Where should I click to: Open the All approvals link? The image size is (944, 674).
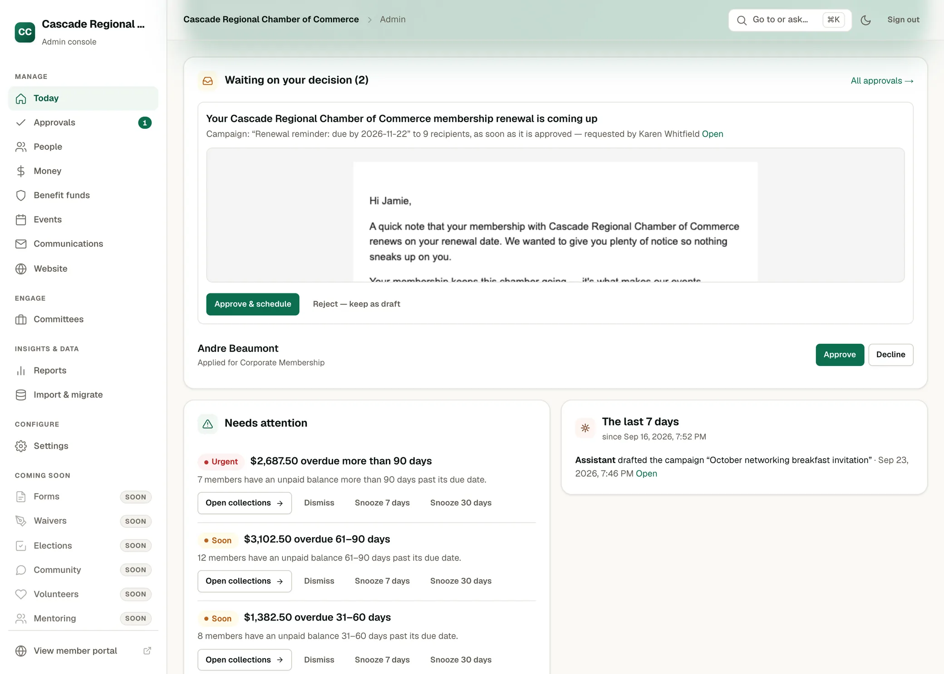(882, 81)
